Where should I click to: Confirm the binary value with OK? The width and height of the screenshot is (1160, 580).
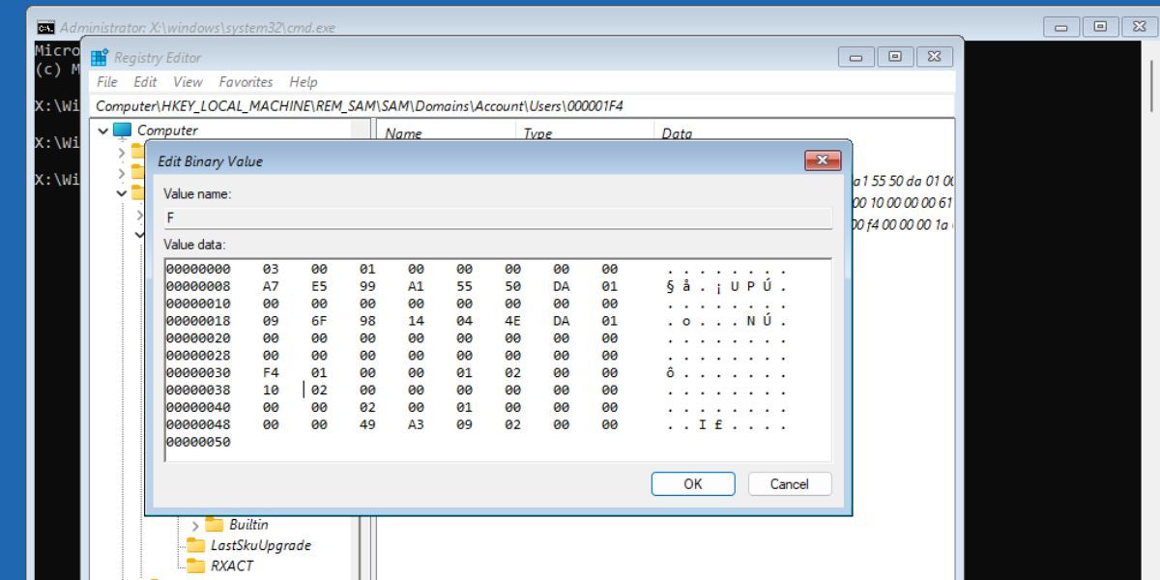click(x=693, y=483)
